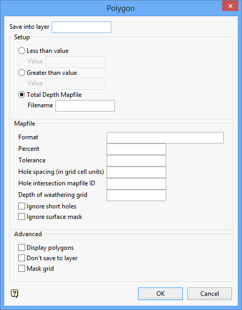
Task: Confirm the dialog with OK
Action: point(160,294)
